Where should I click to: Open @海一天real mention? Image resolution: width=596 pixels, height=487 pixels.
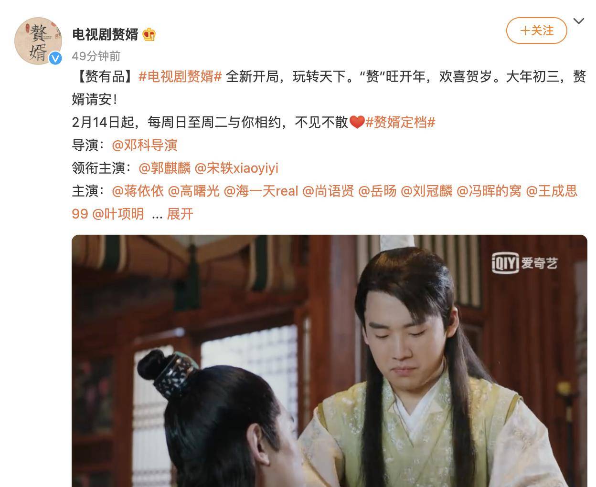[261, 191]
